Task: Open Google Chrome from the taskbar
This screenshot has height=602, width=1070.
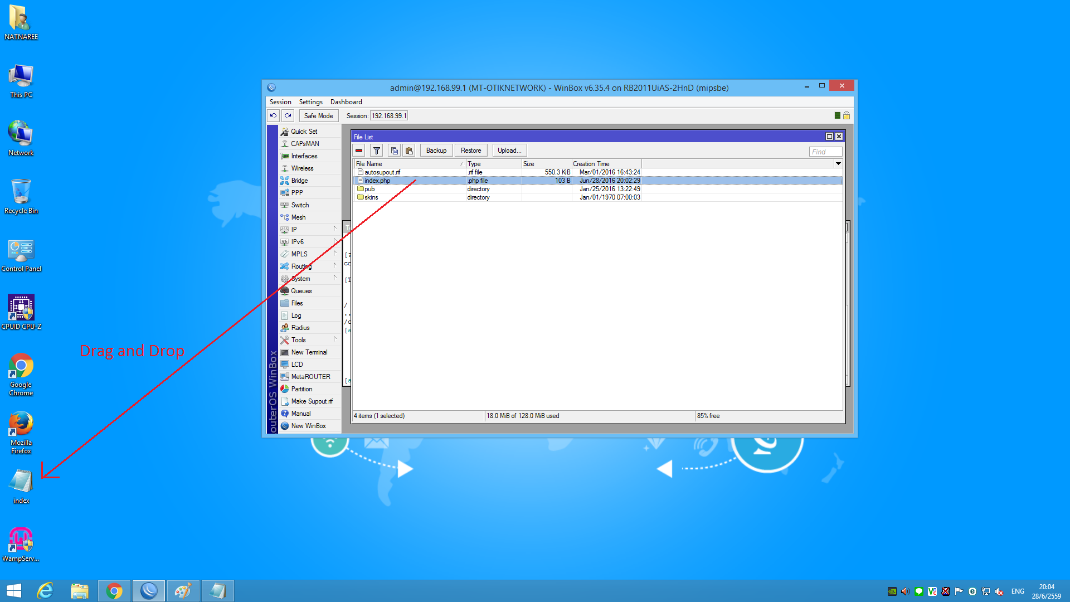Action: [x=114, y=591]
